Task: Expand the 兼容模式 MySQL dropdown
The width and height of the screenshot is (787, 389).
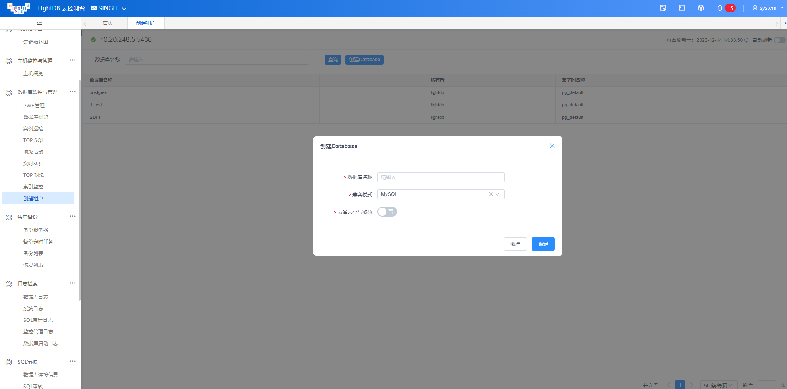Action: [498, 194]
